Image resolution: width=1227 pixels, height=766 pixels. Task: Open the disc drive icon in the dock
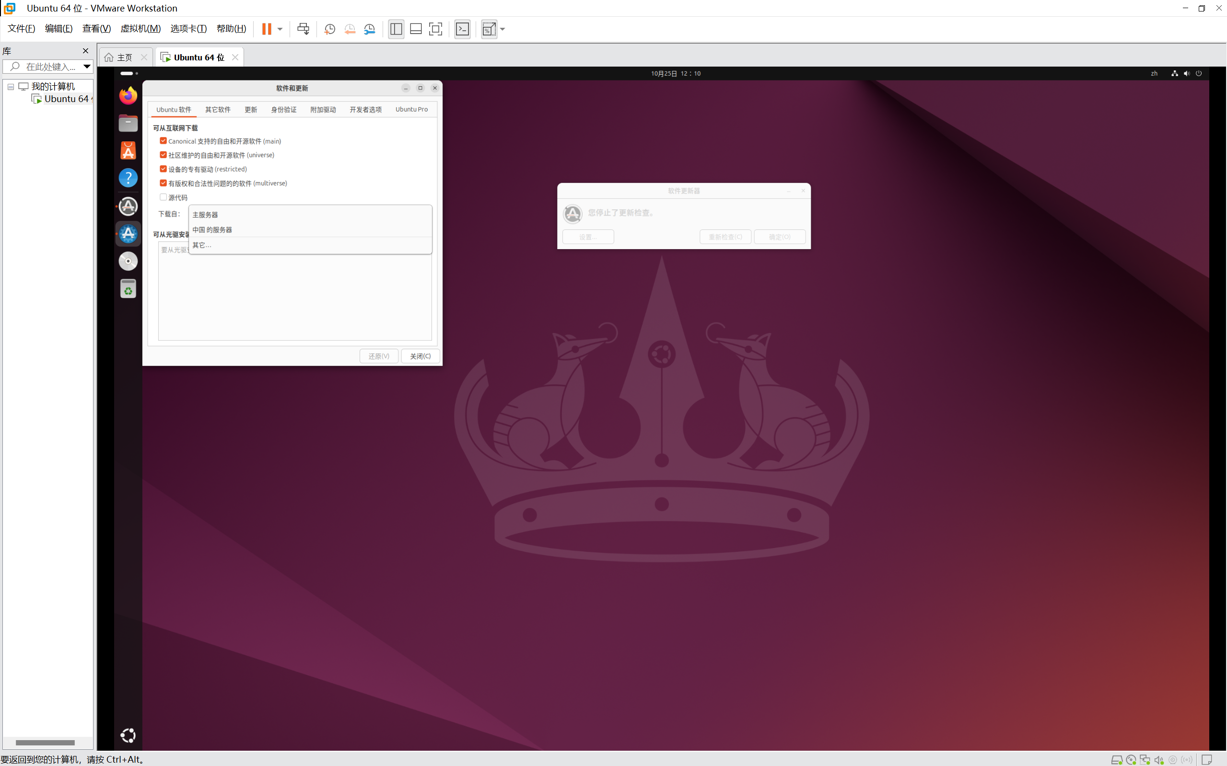[129, 262]
